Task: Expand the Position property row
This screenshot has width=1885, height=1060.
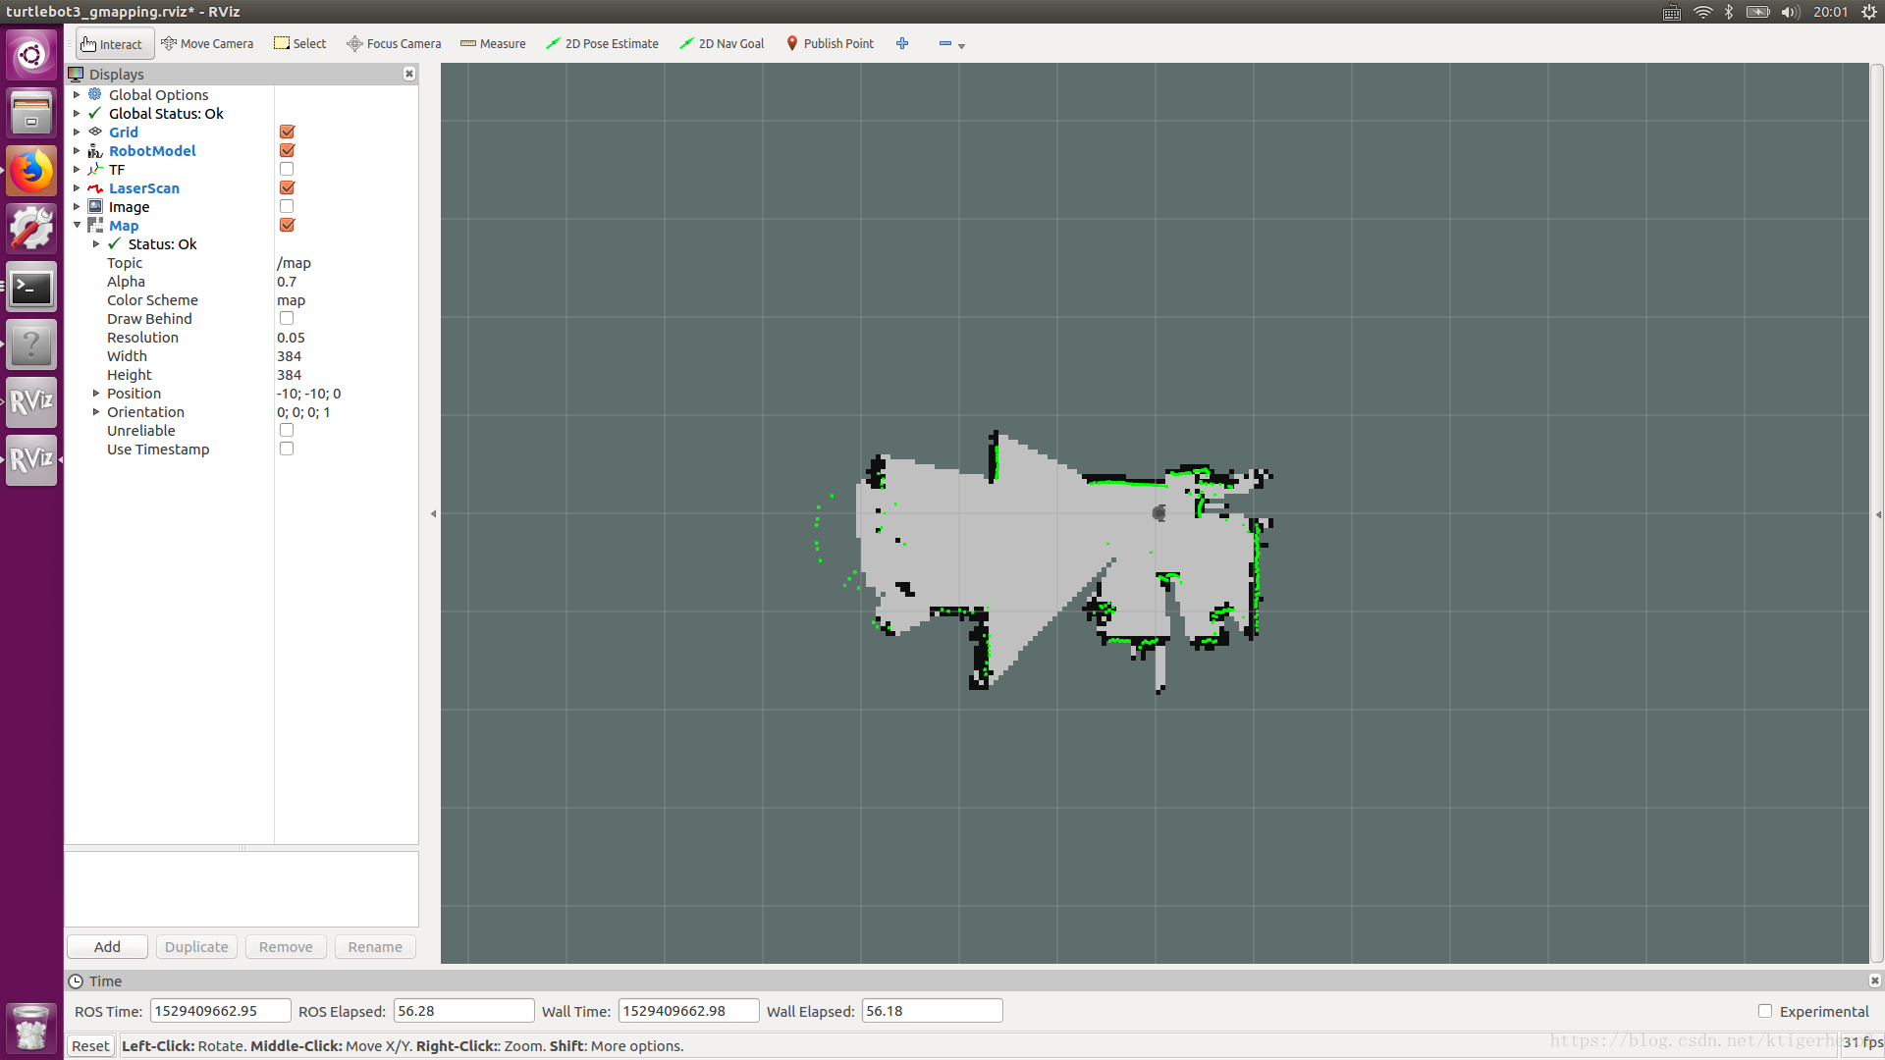Action: click(96, 394)
